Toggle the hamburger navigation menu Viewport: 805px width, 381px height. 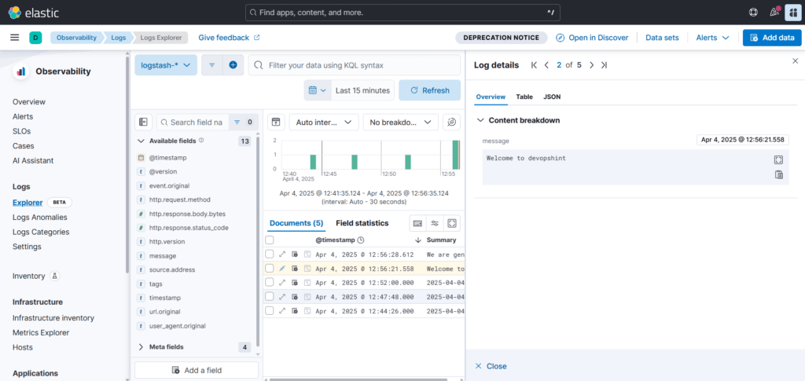coord(15,38)
